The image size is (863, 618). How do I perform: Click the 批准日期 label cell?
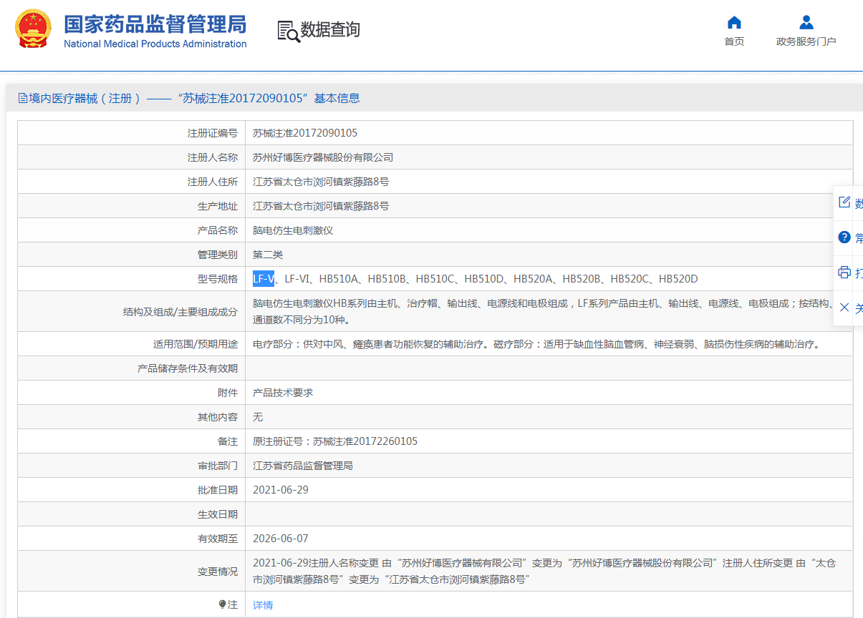click(x=132, y=490)
